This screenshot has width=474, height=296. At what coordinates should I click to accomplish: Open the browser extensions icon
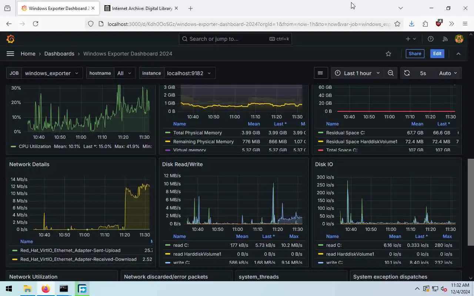(425, 24)
